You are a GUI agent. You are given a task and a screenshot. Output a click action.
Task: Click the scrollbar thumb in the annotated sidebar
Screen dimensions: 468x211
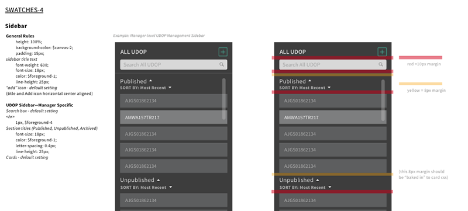383,100
